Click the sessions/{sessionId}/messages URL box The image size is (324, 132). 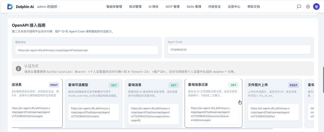coord(213,114)
